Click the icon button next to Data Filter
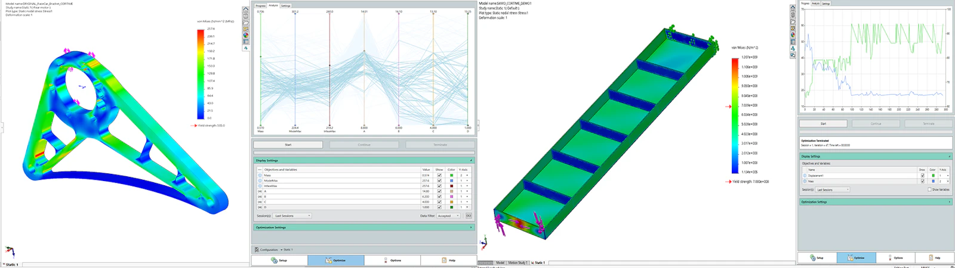Screen dimensions: 955x268 tap(469, 216)
